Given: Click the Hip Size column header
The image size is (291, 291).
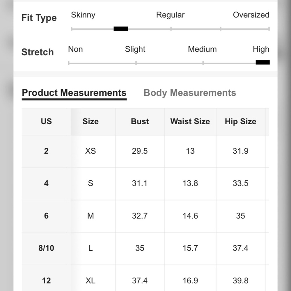Looking at the screenshot, I should (x=241, y=122).
